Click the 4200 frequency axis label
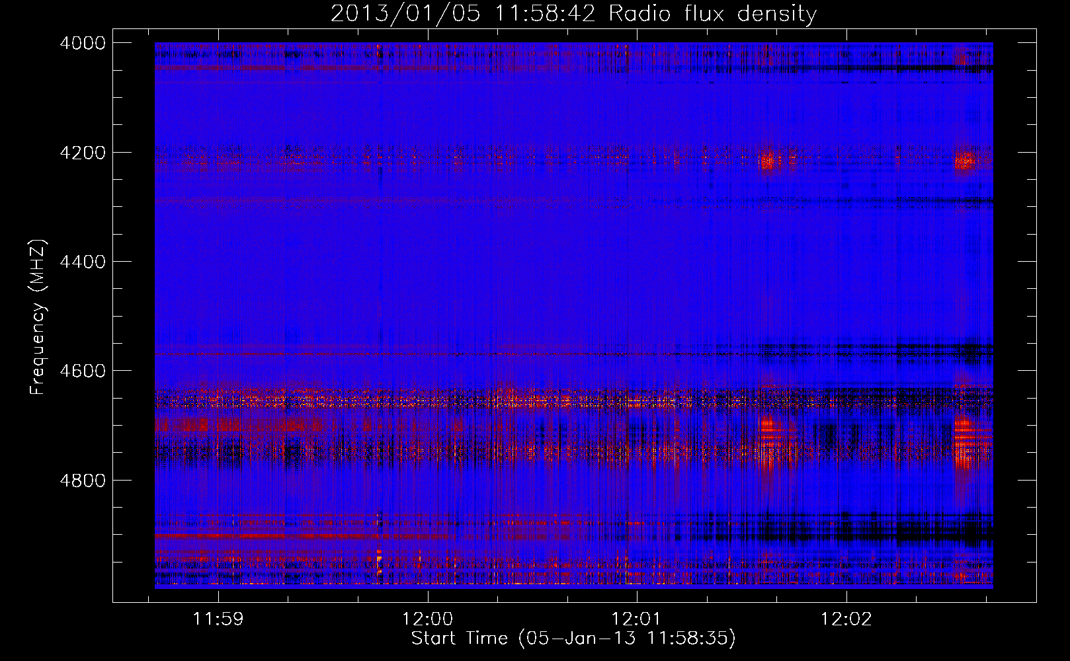Viewport: 1070px width, 661px height. point(83,153)
